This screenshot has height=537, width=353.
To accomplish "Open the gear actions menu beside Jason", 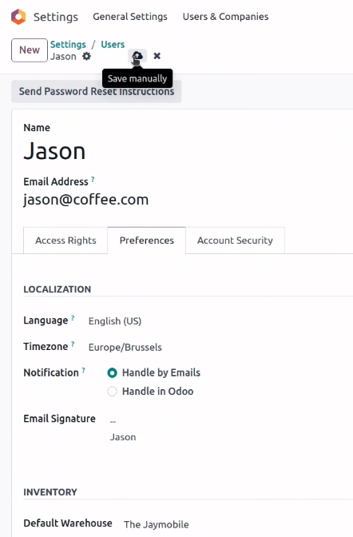I will [x=86, y=56].
